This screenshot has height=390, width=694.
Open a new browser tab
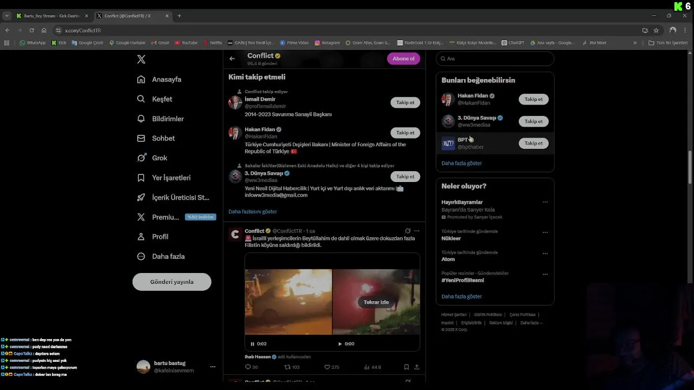pyautogui.click(x=179, y=16)
